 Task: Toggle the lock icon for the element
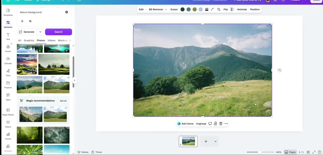click(215, 124)
